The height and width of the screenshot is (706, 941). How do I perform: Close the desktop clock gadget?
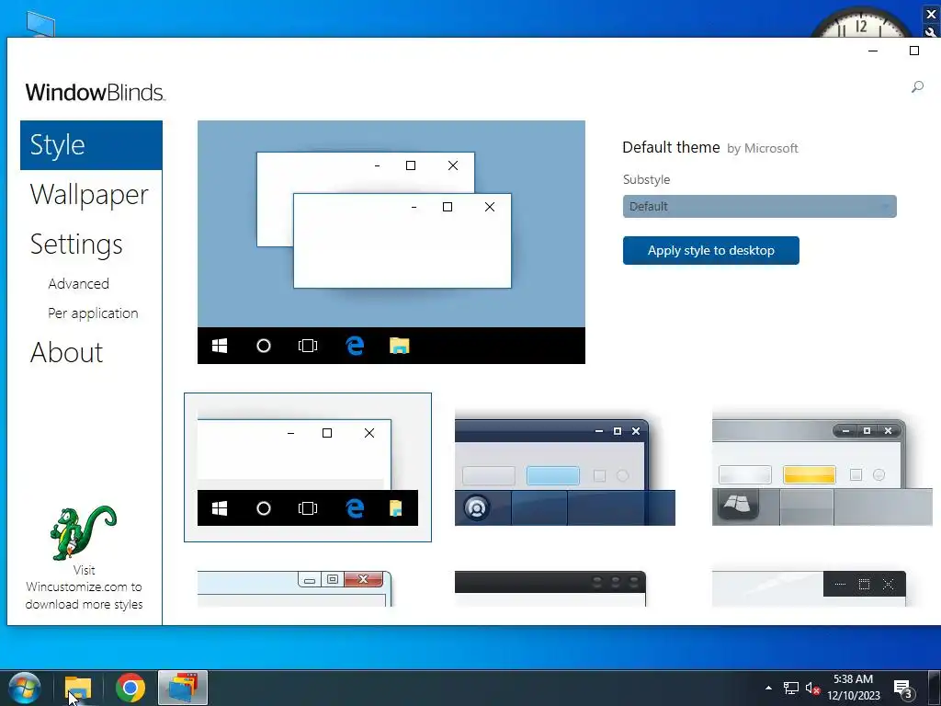pos(932,15)
